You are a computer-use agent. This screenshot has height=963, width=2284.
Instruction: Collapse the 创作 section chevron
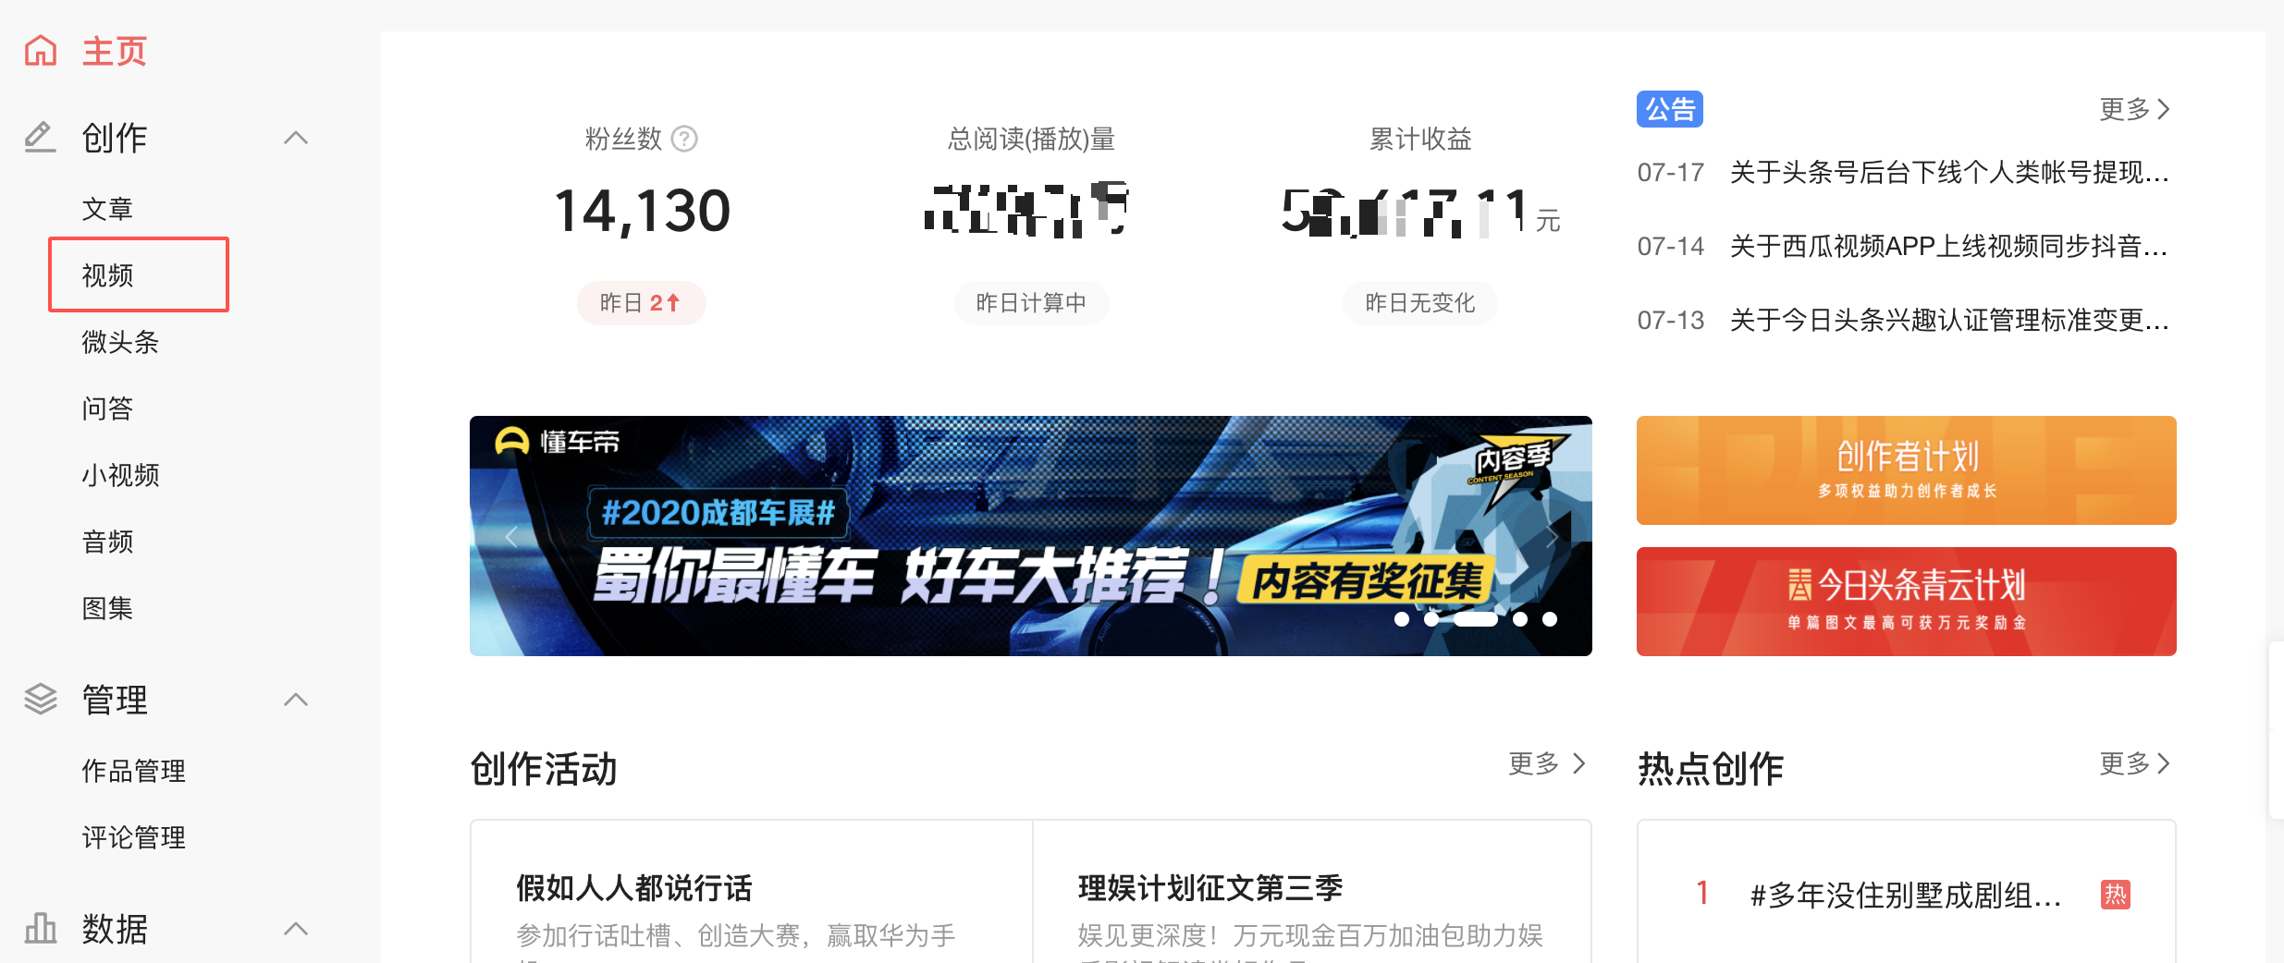(296, 138)
